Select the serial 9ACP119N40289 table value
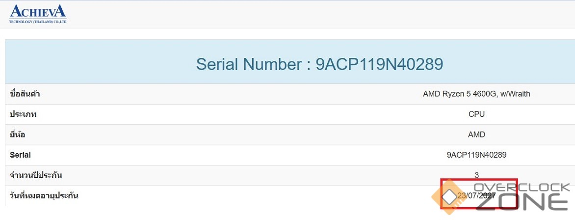 click(476, 155)
